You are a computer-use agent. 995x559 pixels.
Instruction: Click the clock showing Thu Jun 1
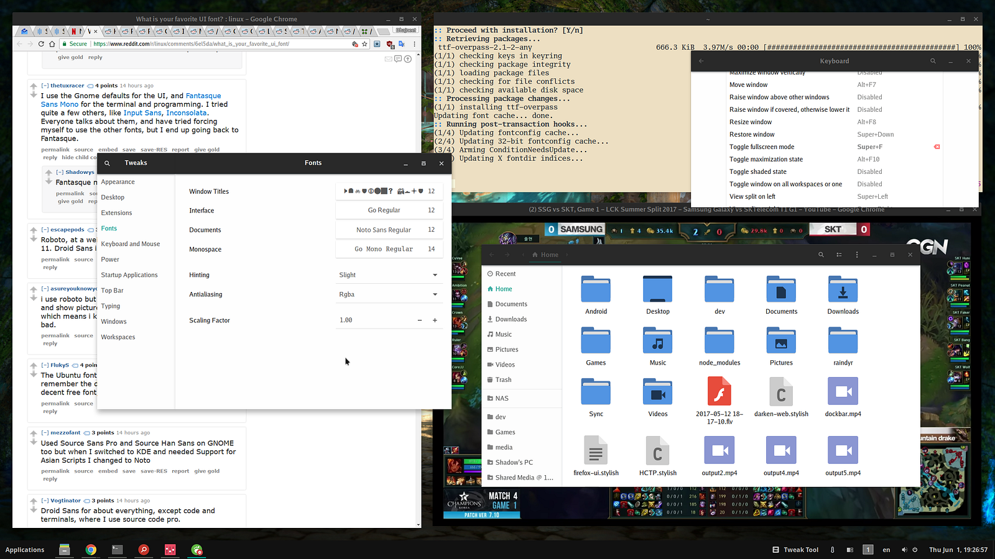point(958,550)
